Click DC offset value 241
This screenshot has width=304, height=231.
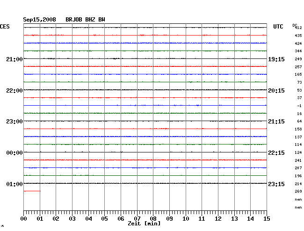click(298, 160)
